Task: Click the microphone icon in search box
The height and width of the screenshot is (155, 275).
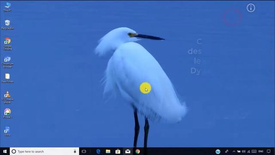Action: tap(75, 151)
